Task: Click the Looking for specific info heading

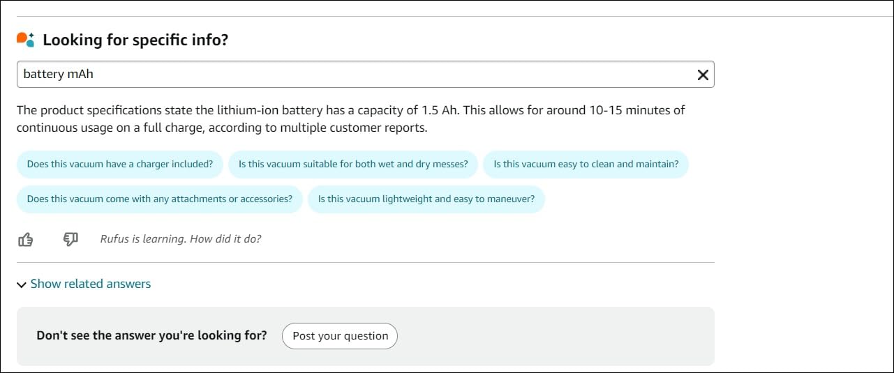Action: pos(135,40)
